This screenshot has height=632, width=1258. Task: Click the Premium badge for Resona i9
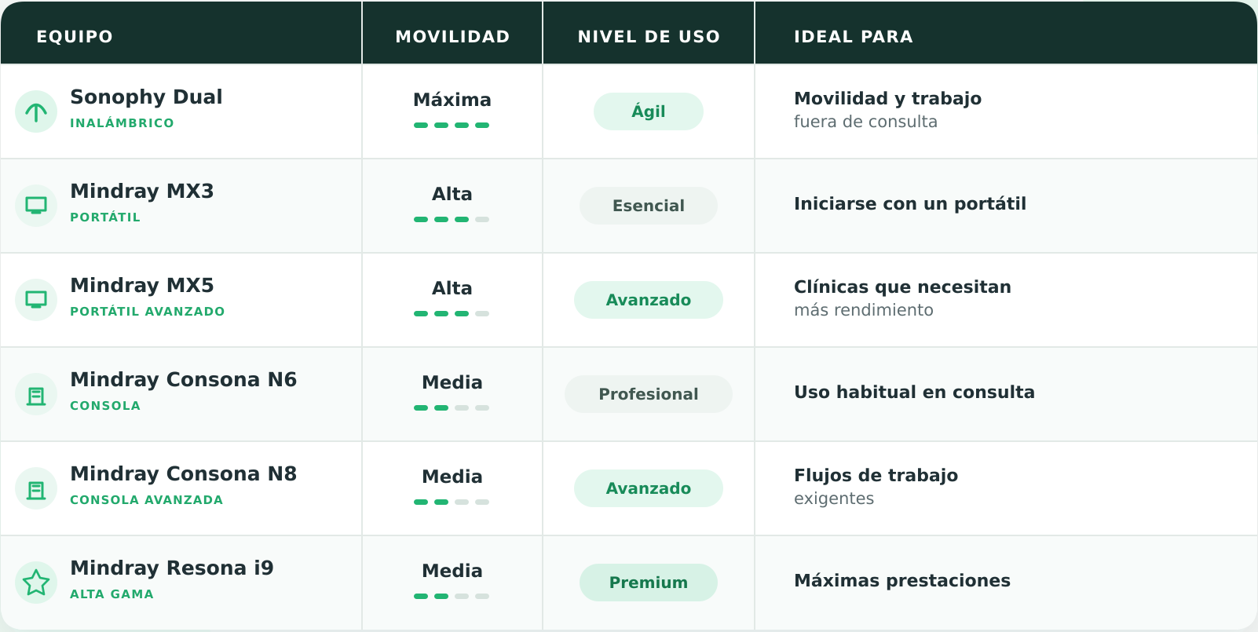click(649, 583)
